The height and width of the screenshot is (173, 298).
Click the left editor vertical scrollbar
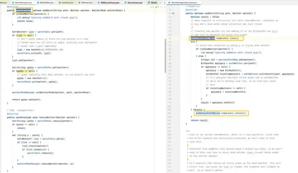point(165,56)
